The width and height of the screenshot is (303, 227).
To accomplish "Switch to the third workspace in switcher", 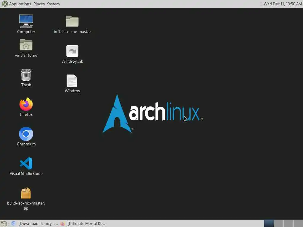I will (288, 223).
